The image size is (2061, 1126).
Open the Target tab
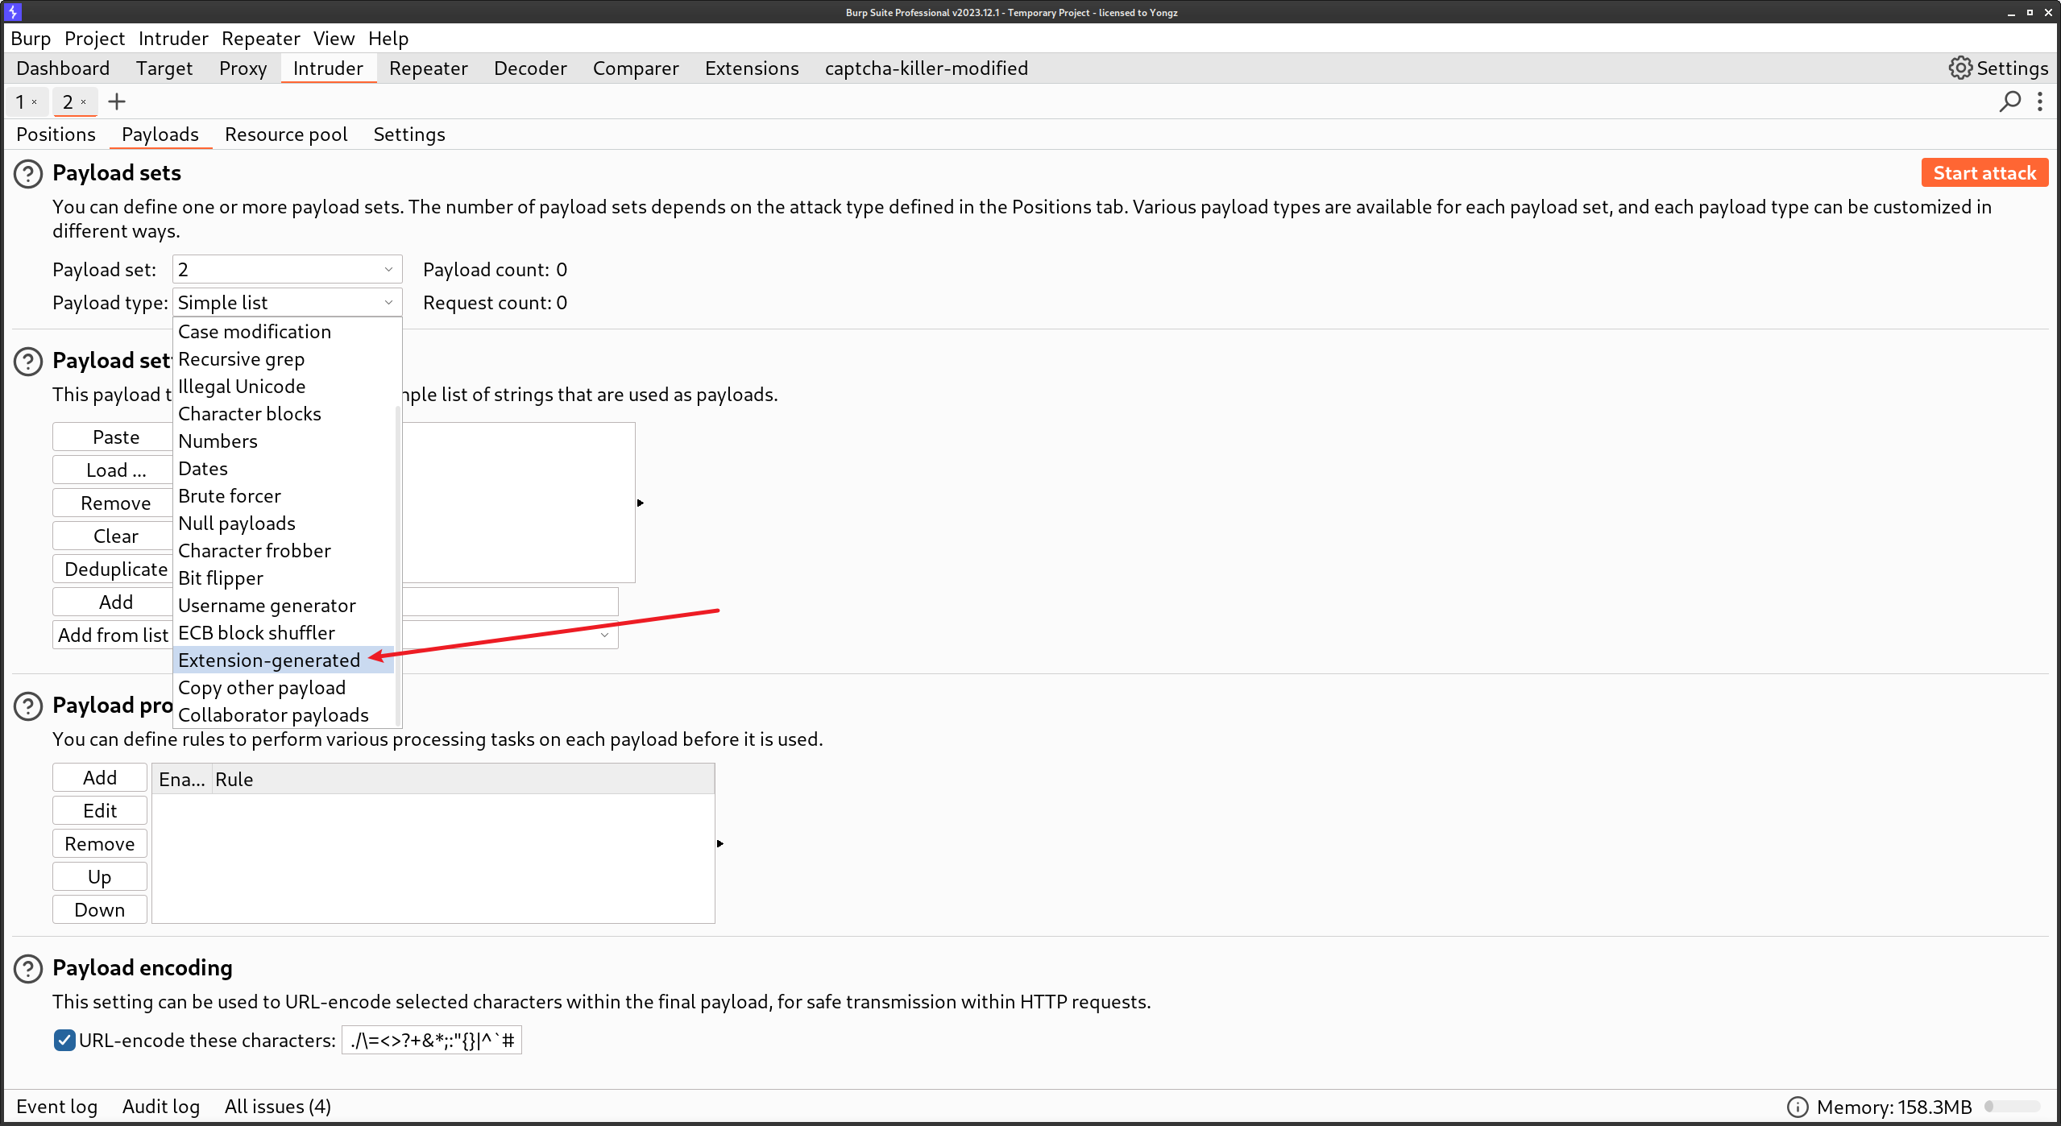click(164, 68)
